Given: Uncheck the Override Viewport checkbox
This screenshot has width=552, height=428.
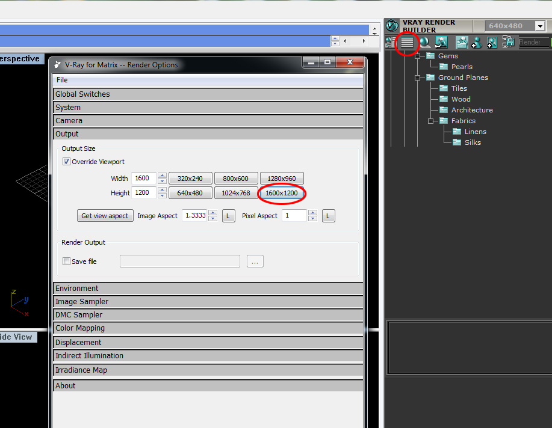Looking at the screenshot, I should point(66,162).
